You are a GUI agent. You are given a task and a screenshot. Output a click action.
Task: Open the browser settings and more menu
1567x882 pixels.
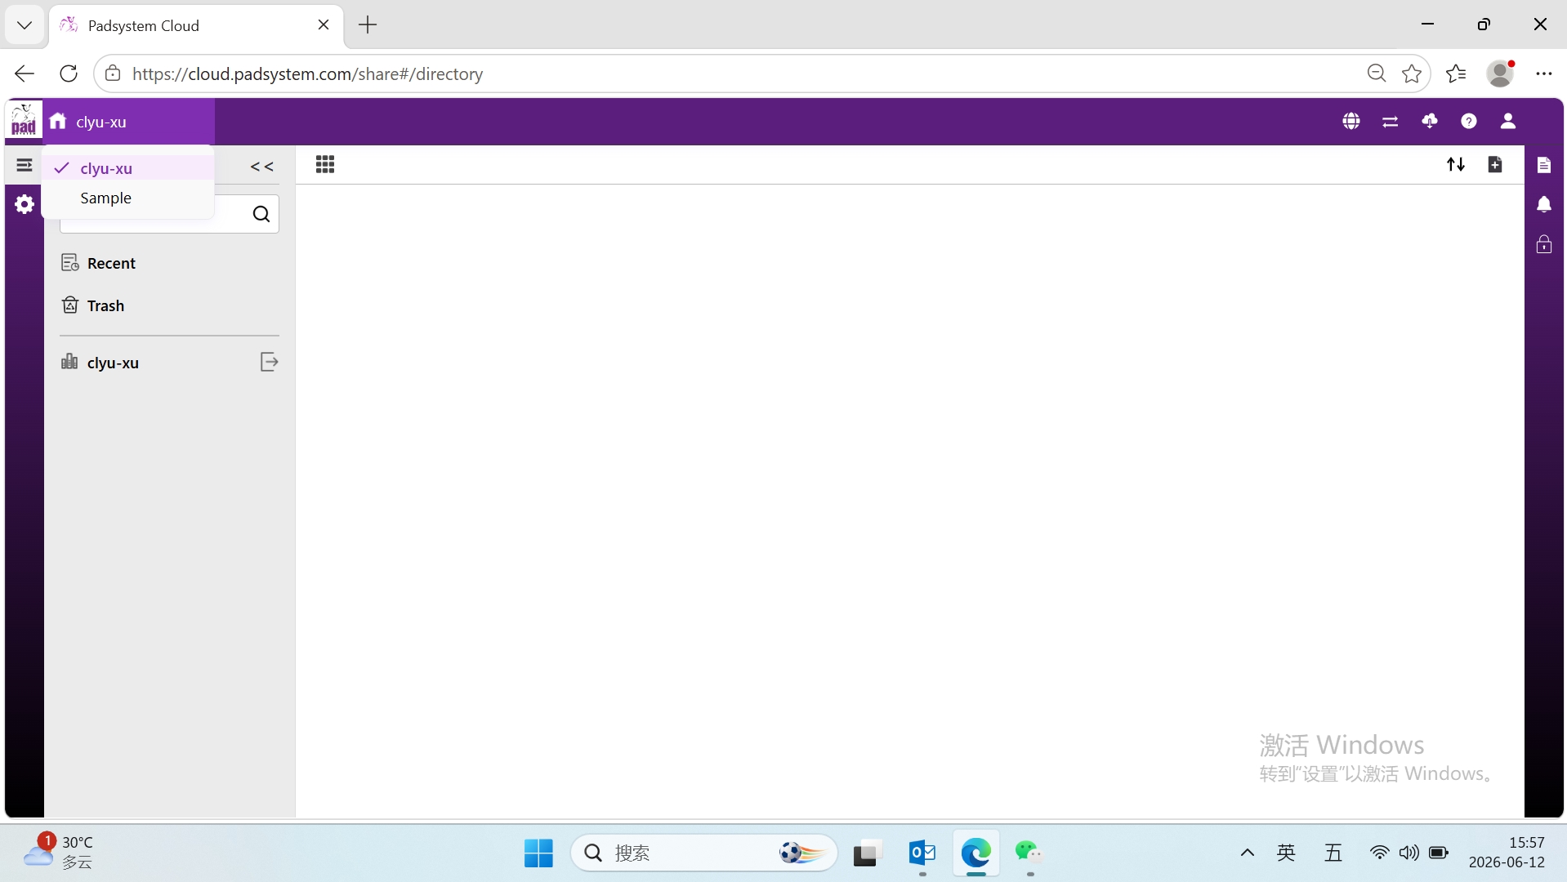(1544, 73)
